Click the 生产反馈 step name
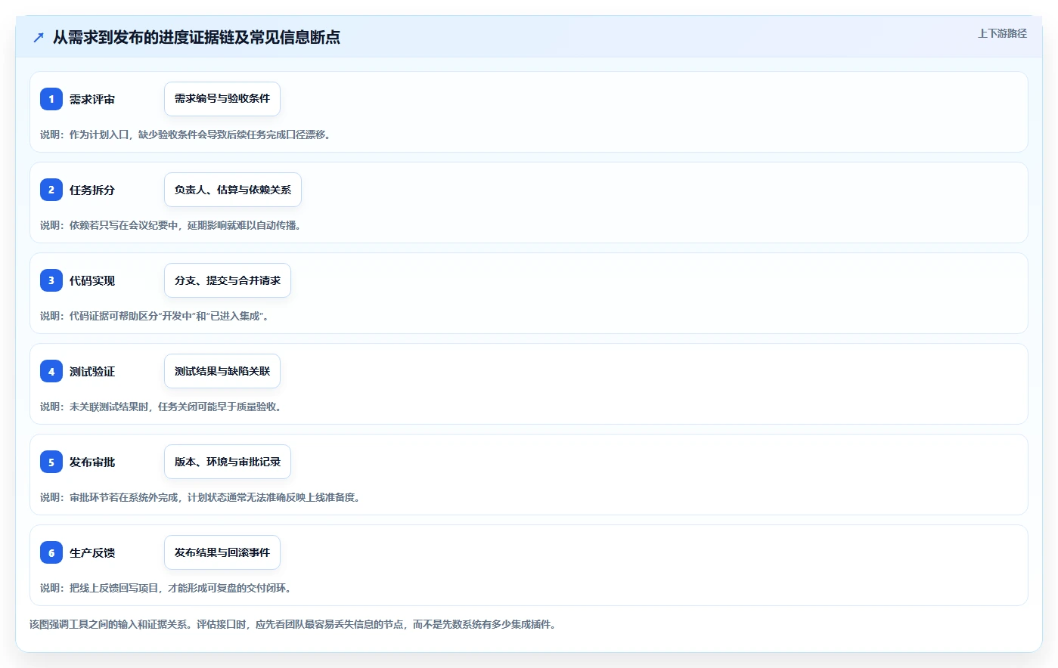 pyautogui.click(x=92, y=552)
